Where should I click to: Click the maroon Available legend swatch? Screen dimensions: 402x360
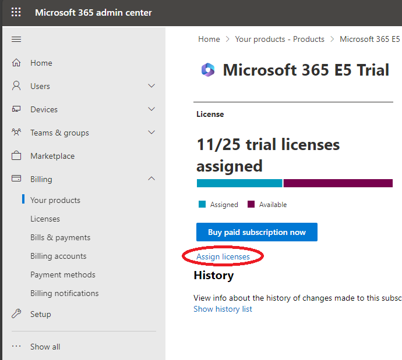point(251,204)
